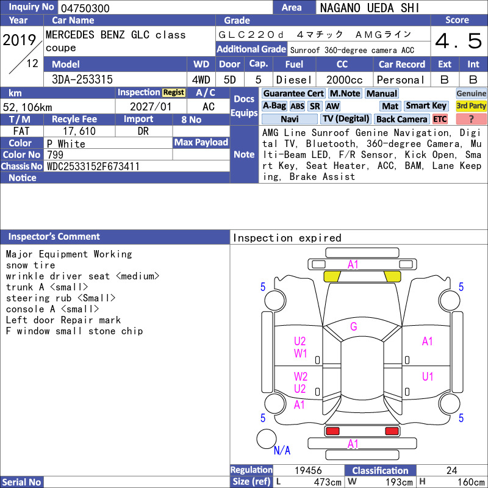Screen dimensions: 488x488
Task: Select the Inquiry No value 04750300
Action: (85, 9)
